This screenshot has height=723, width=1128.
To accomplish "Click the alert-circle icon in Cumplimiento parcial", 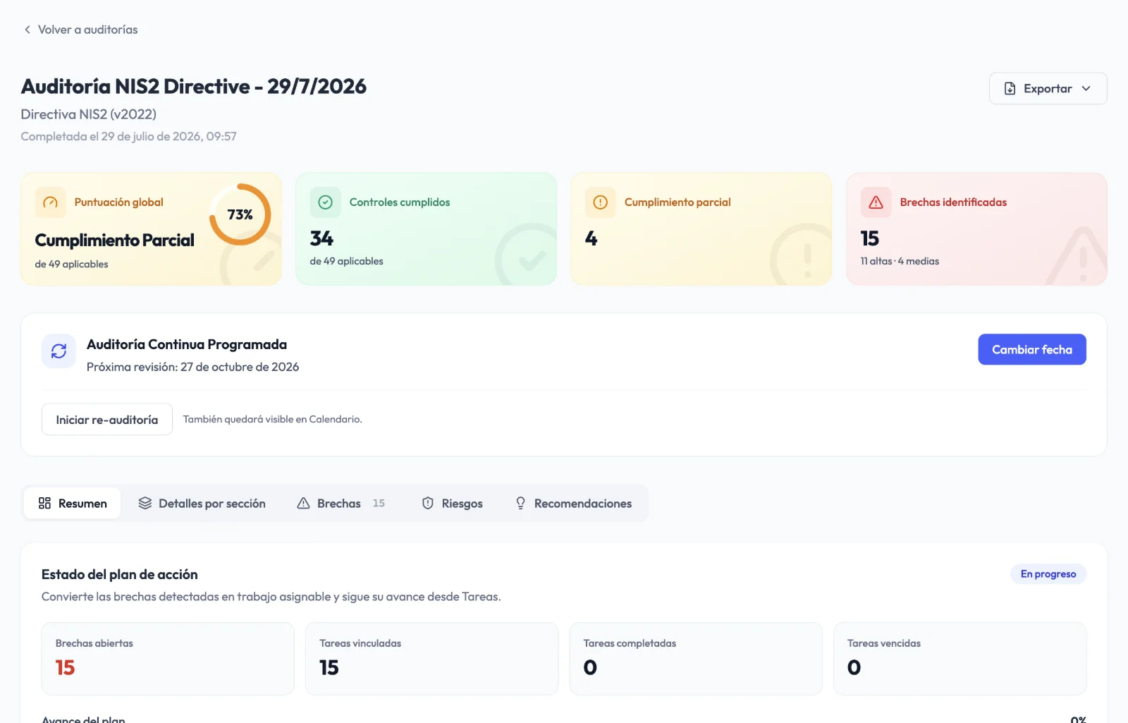I will 600,202.
